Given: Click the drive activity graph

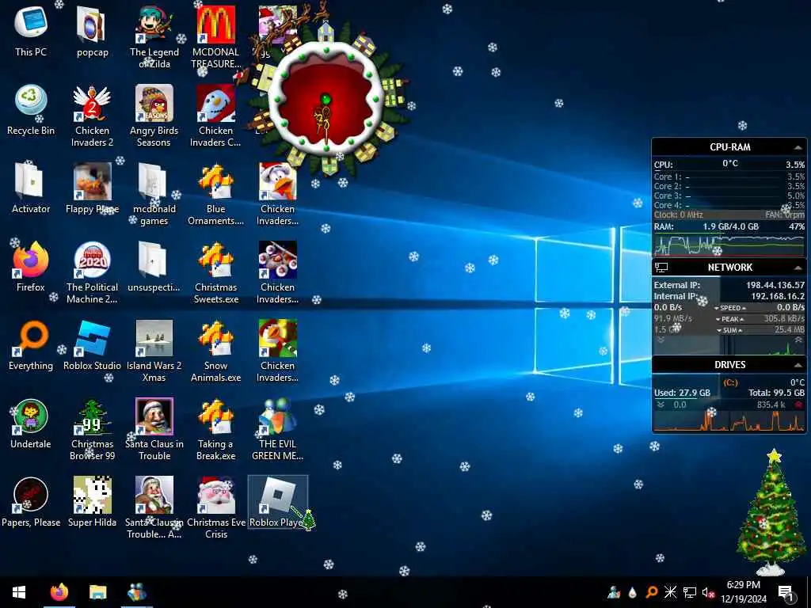Looking at the screenshot, I should (729, 421).
